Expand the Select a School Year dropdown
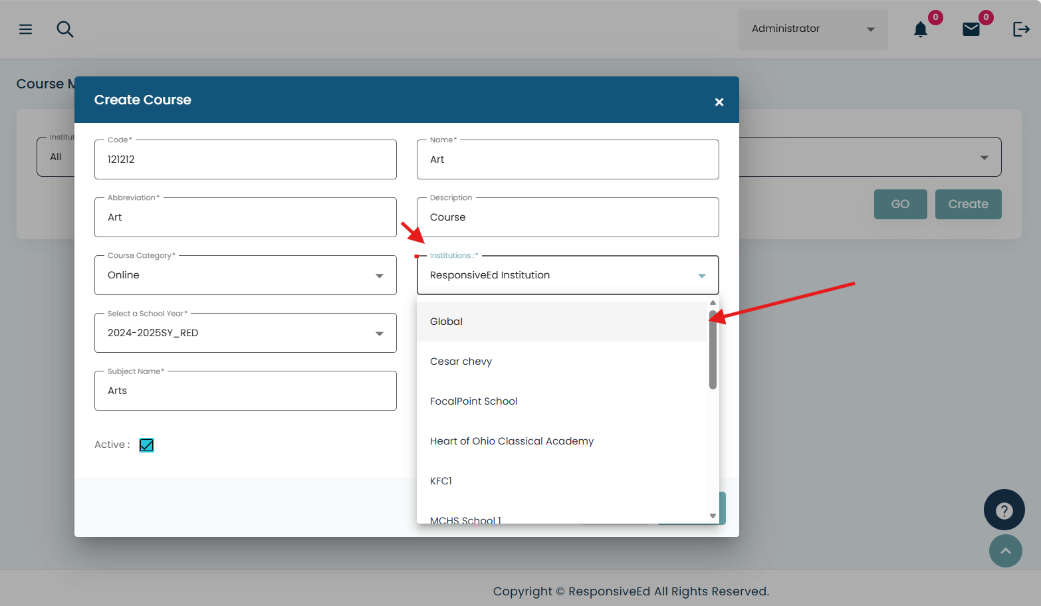Screen dimensions: 1041x606 tap(379, 334)
